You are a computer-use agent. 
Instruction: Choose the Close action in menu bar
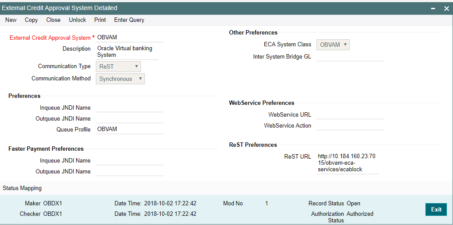(x=53, y=20)
